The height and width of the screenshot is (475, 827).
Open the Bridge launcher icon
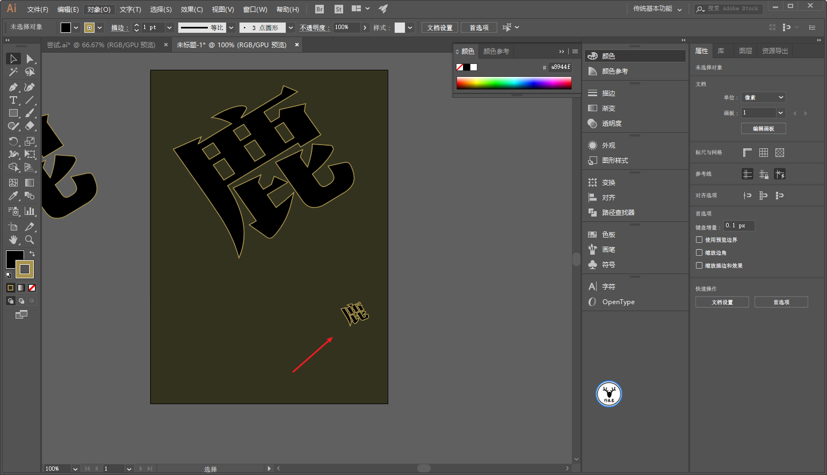pos(320,9)
